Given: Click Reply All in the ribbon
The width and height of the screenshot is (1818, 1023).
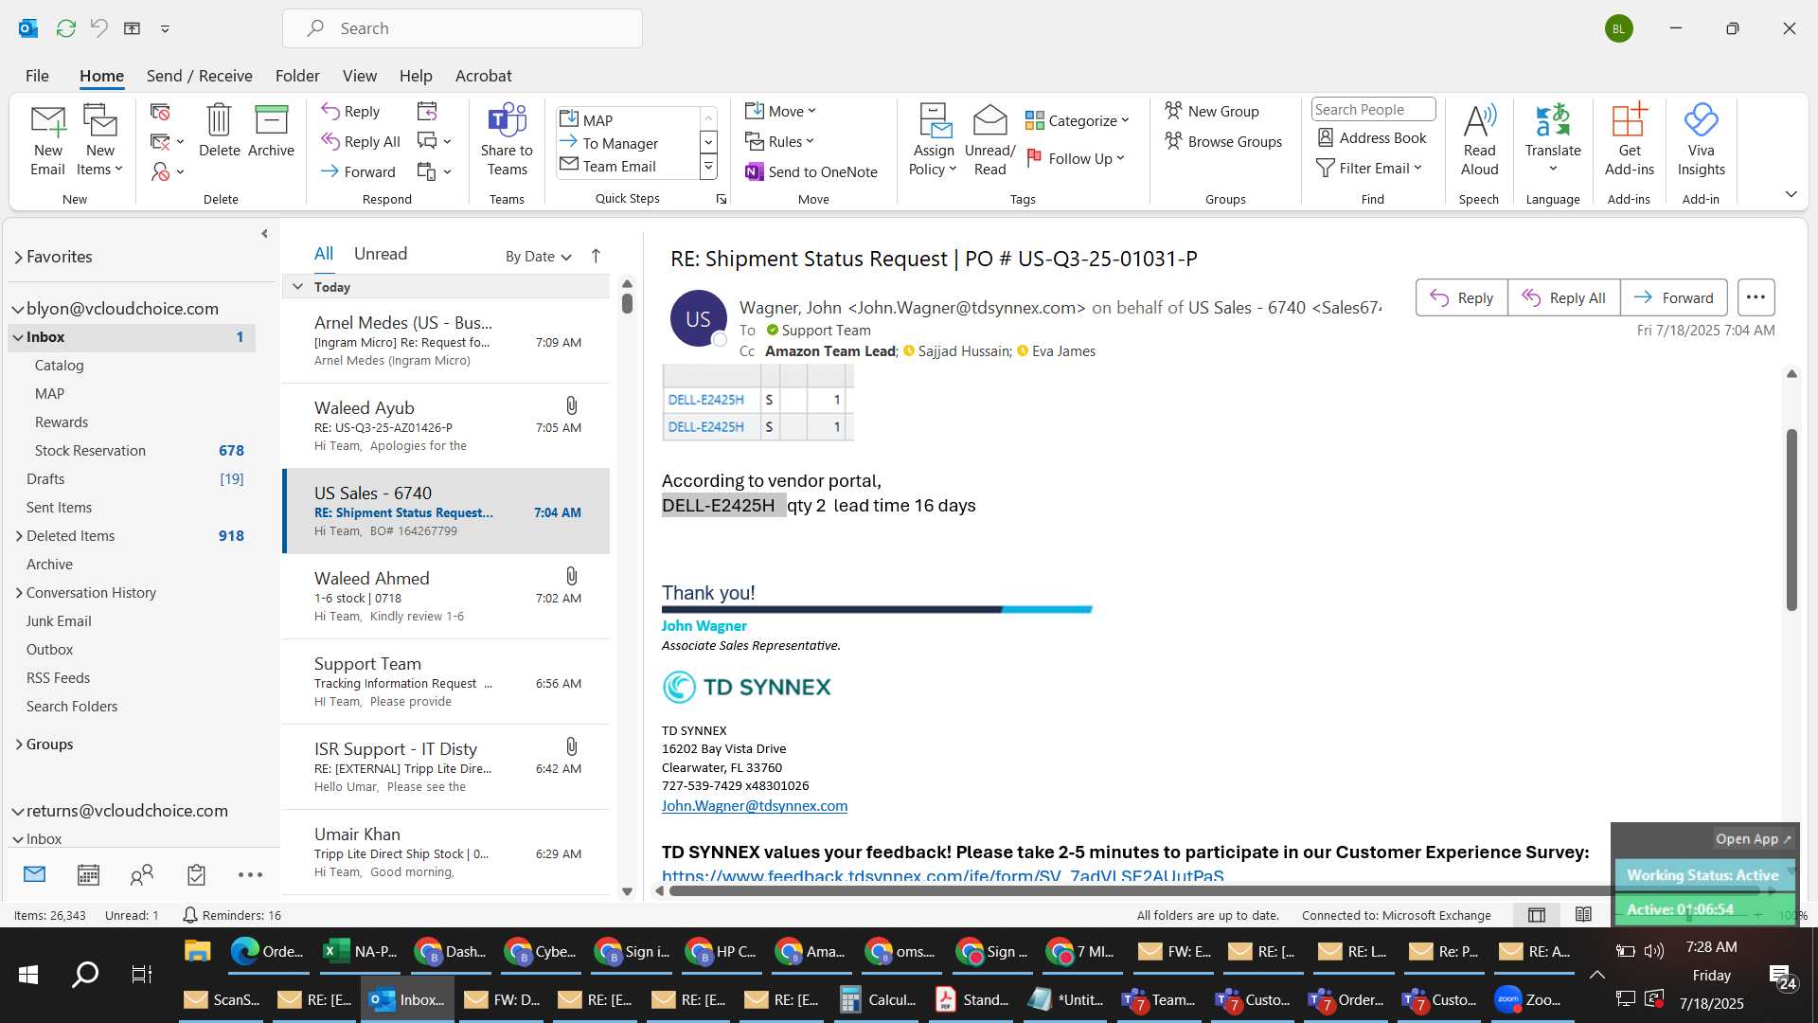Looking at the screenshot, I should click(x=361, y=142).
